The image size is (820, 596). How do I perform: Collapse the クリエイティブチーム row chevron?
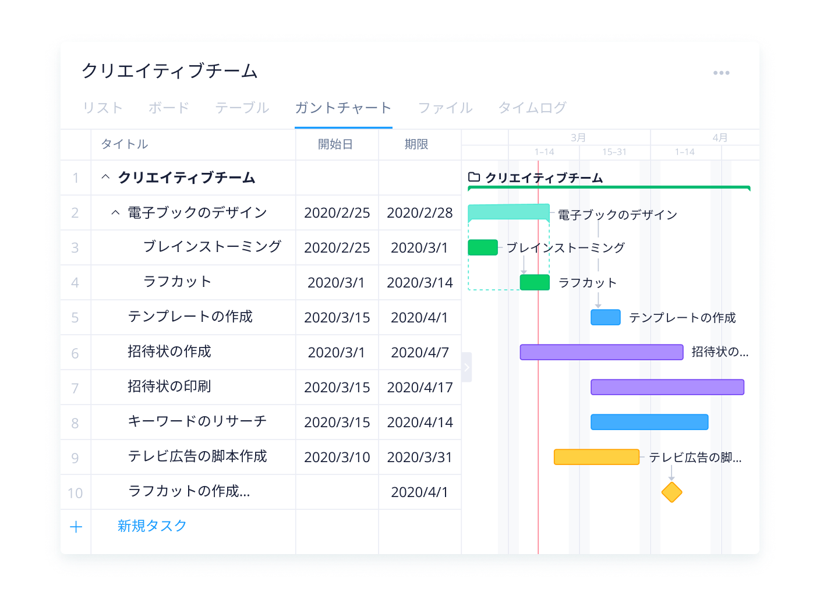point(105,177)
